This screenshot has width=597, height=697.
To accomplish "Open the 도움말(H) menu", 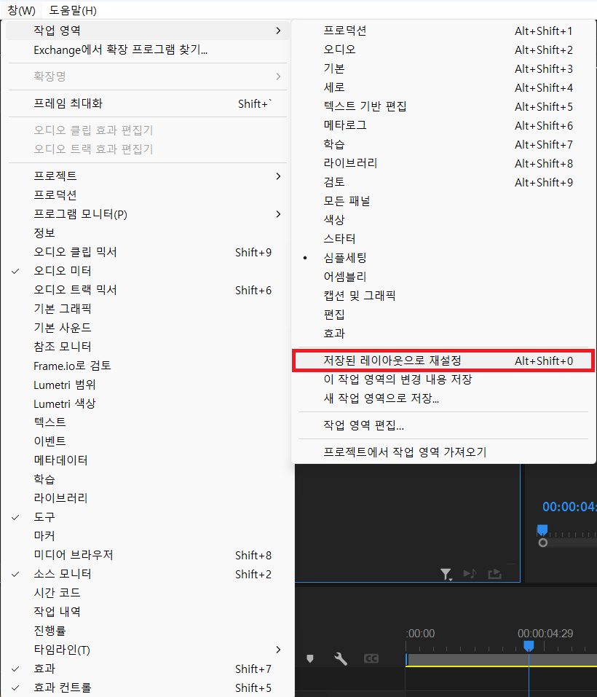I will (73, 10).
